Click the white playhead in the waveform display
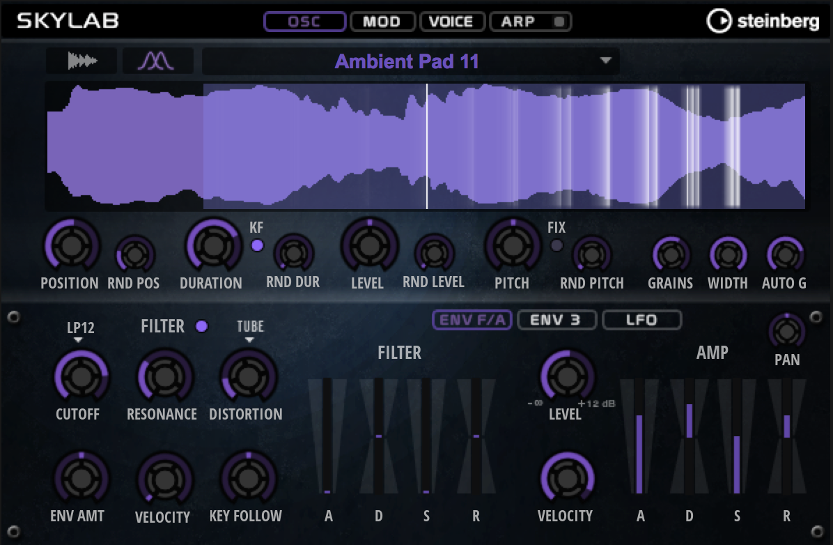833x545 pixels. point(427,146)
